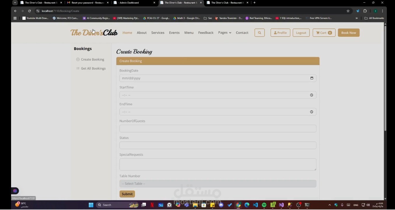Expand the Pages dropdown in the navbar
The image size is (395, 210).
click(x=225, y=33)
